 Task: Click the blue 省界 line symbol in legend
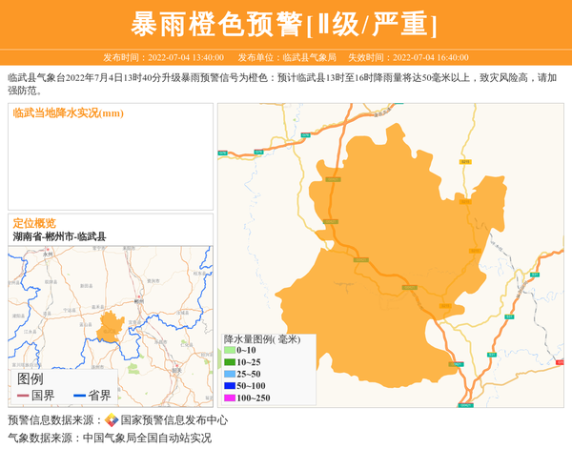[80, 396]
